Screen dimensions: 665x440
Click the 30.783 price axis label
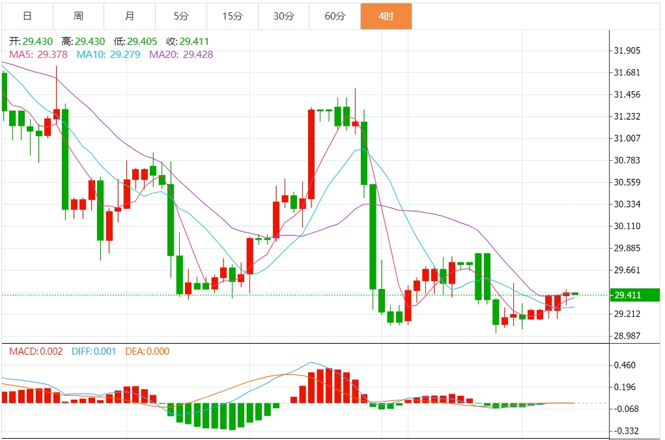tap(627, 160)
